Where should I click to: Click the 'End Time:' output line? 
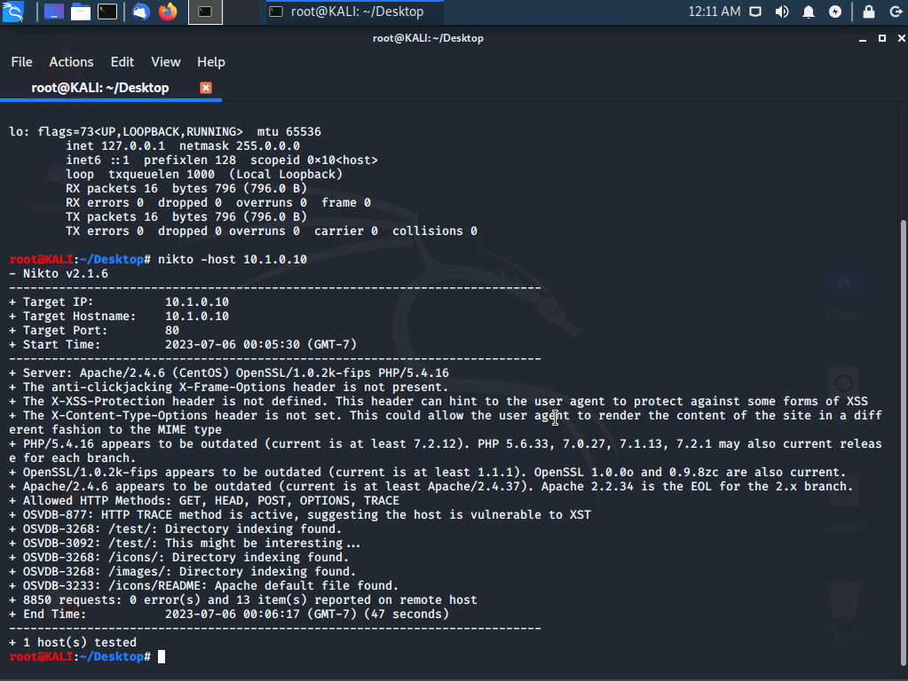(229, 614)
